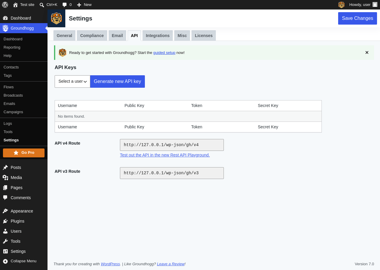Follow the guided setup link
The width and height of the screenshot is (380, 270).
click(164, 52)
